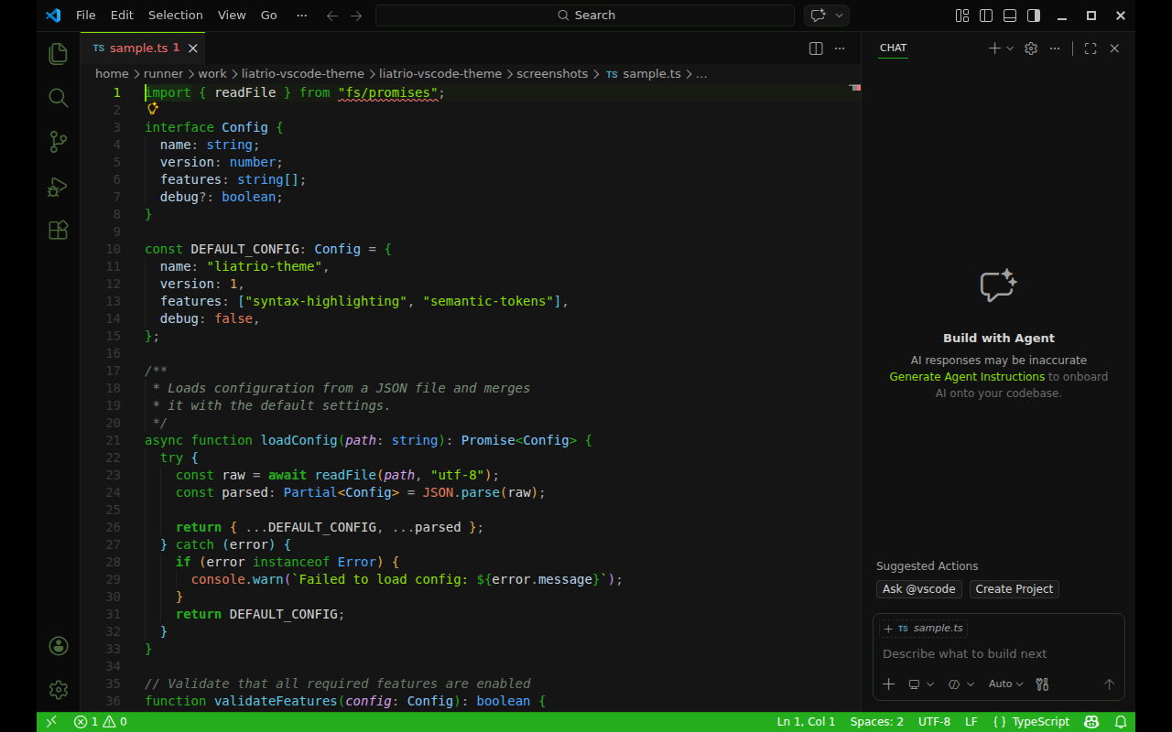Open the Auto model picker dropdown in chat
This screenshot has width=1172, height=732.
tap(1005, 684)
